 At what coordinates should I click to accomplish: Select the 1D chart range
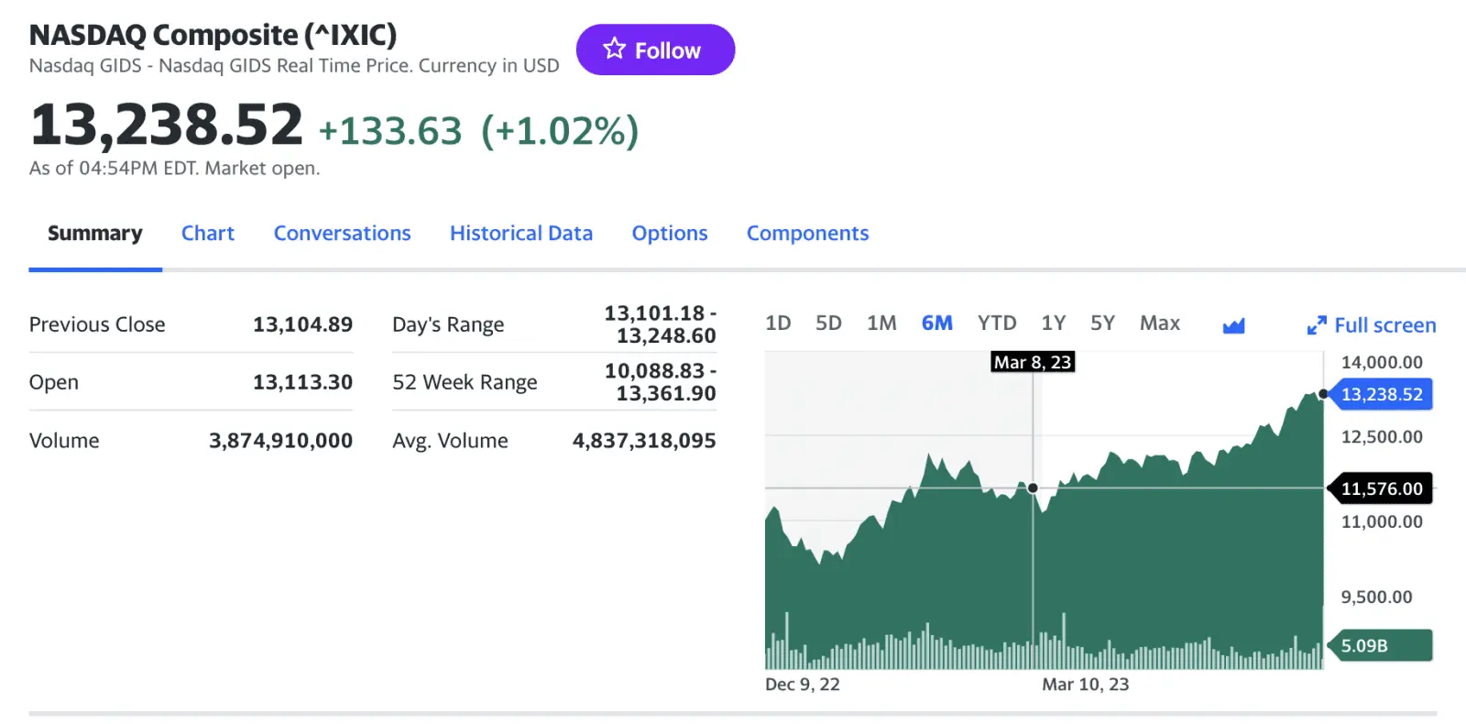tap(778, 324)
